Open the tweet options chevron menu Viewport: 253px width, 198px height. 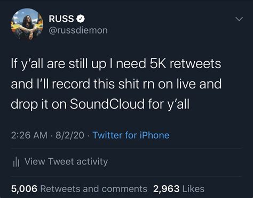pyautogui.click(x=239, y=19)
